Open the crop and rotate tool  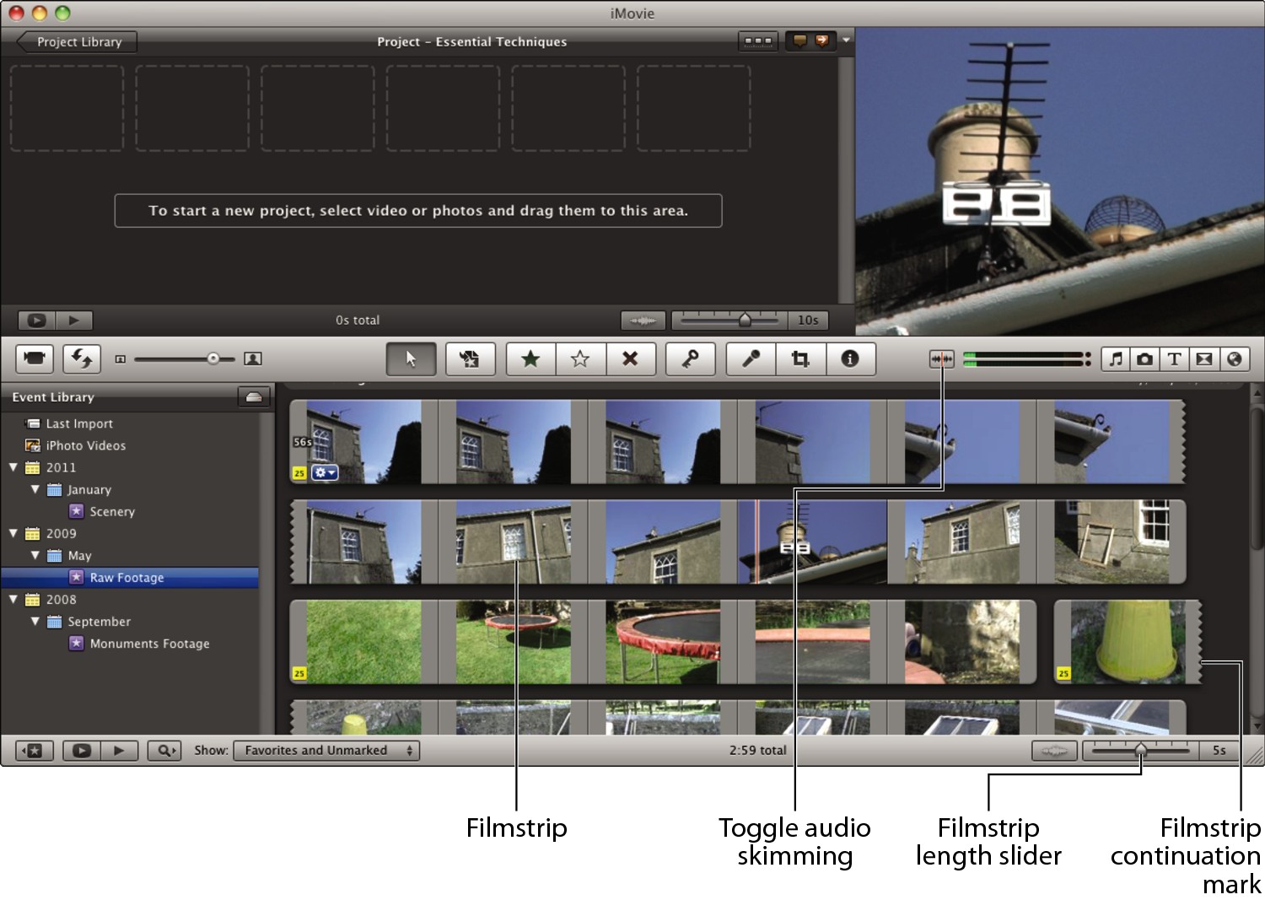pos(800,358)
